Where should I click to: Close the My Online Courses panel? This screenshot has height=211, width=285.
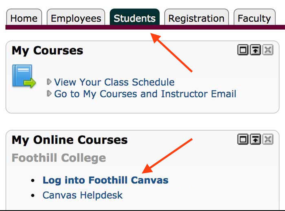tap(267, 140)
